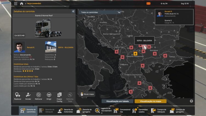Open the Ronald R. driver name link

(31, 47)
